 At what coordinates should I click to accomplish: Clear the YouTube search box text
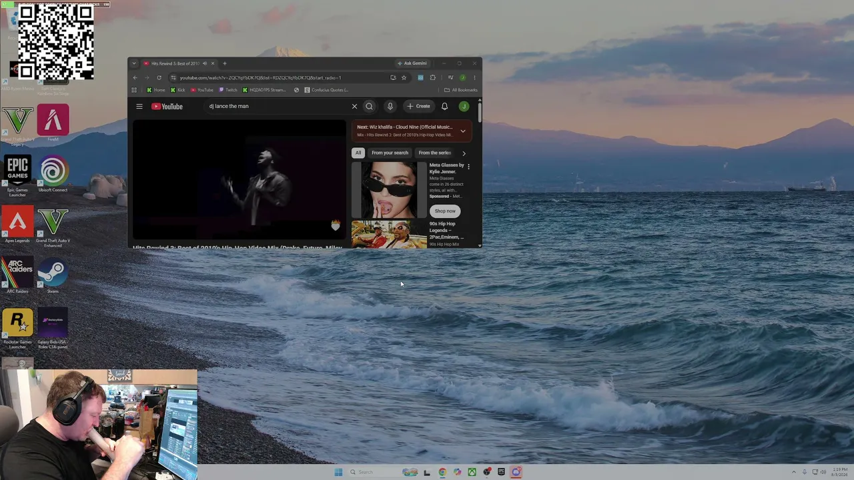354,107
